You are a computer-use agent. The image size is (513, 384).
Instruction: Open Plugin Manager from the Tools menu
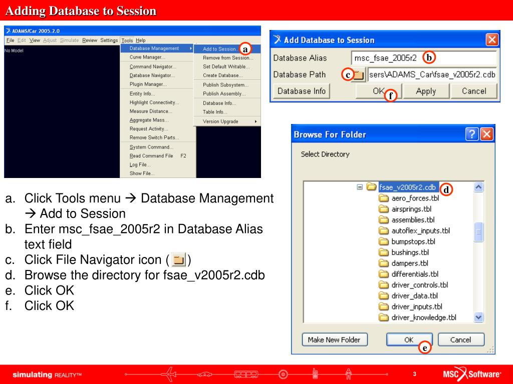(158, 84)
